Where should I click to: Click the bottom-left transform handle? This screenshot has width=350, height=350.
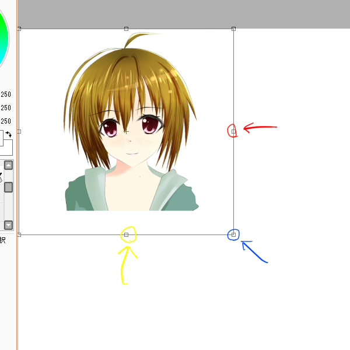tap(19, 235)
